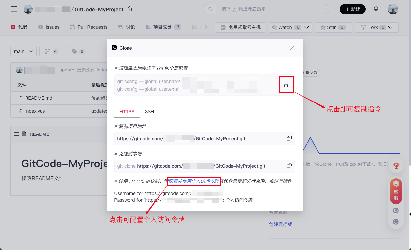Copy the project HTTPS address

coord(289,138)
